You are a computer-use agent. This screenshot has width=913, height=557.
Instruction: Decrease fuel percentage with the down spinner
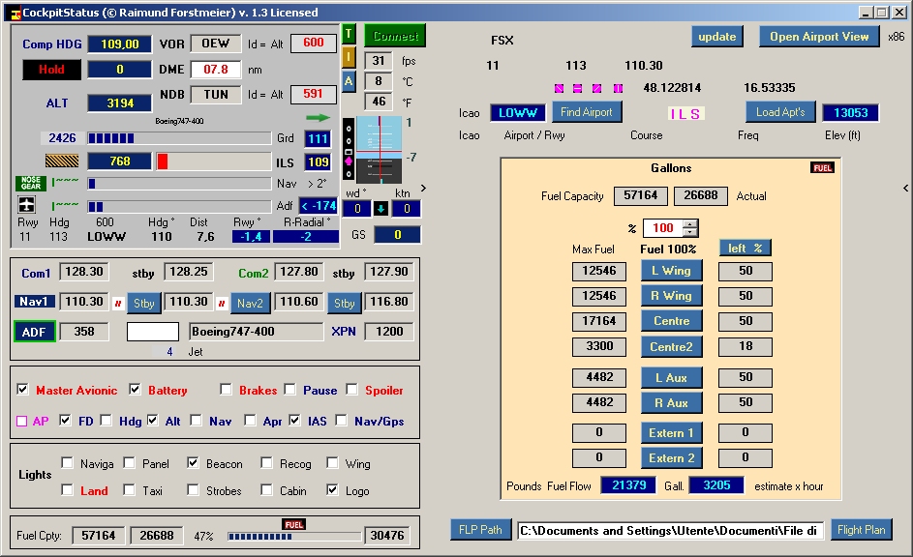[x=690, y=232]
